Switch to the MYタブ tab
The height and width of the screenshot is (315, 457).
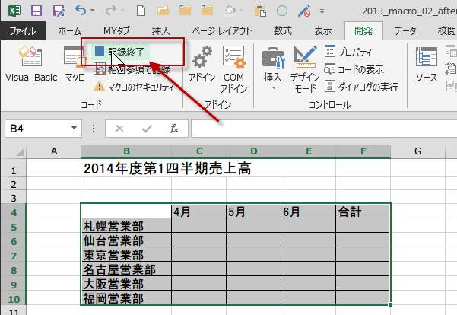[x=116, y=30]
